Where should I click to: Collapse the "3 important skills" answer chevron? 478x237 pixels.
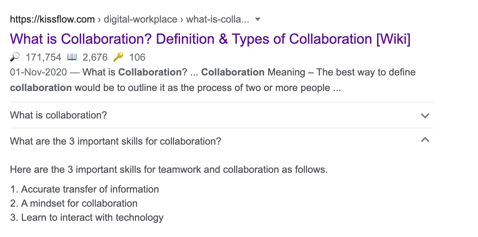click(425, 140)
